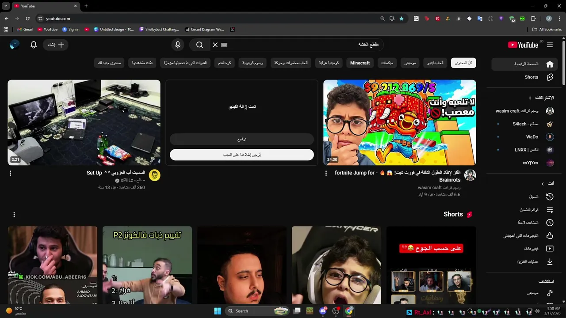Open the account avatar menu
This screenshot has height=318, width=566.
15,45
